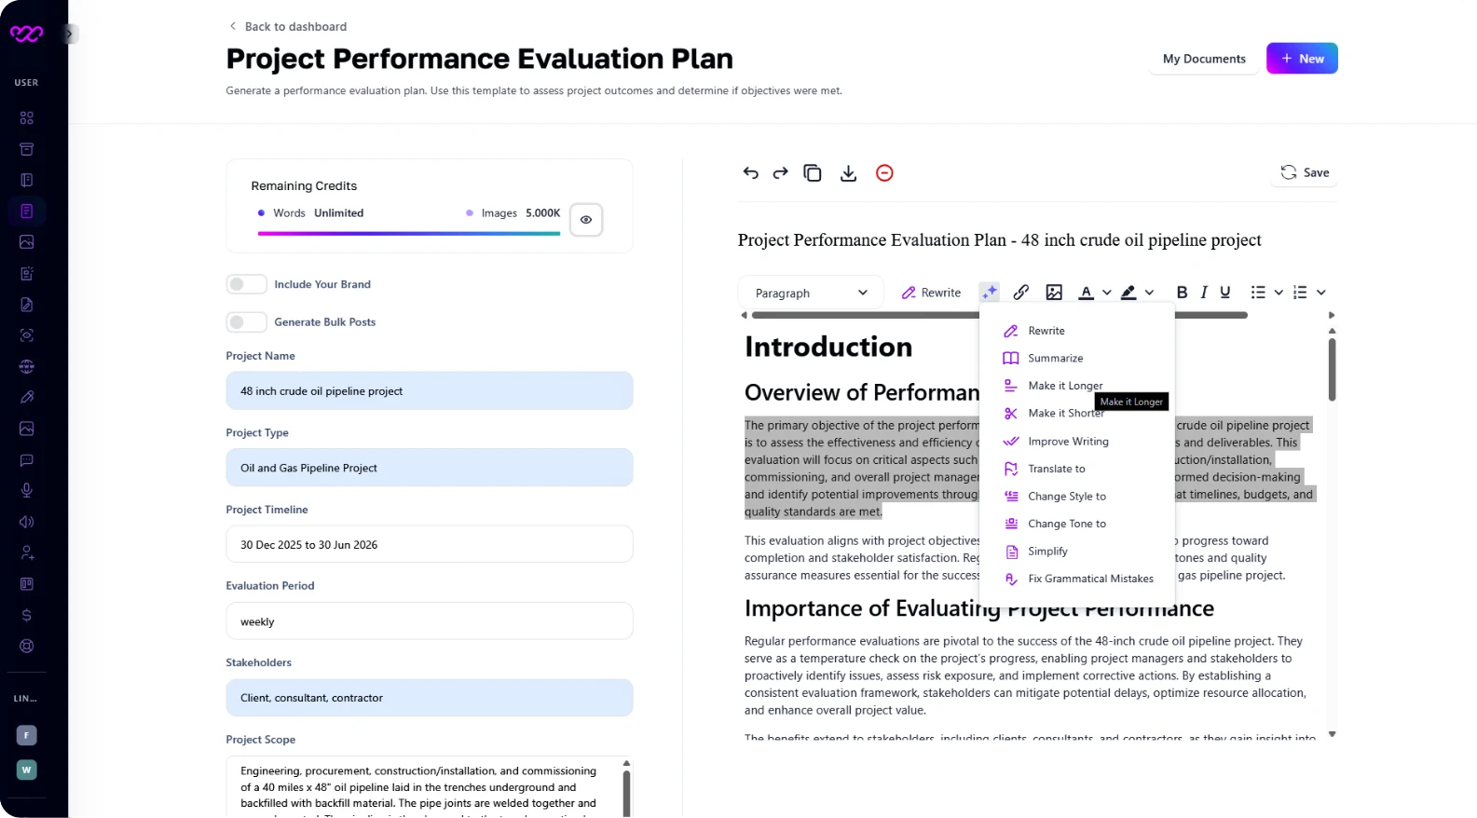Viewport: 1477px width, 818px height.
Task: Edit the Evaluation Period field
Action: click(430, 621)
